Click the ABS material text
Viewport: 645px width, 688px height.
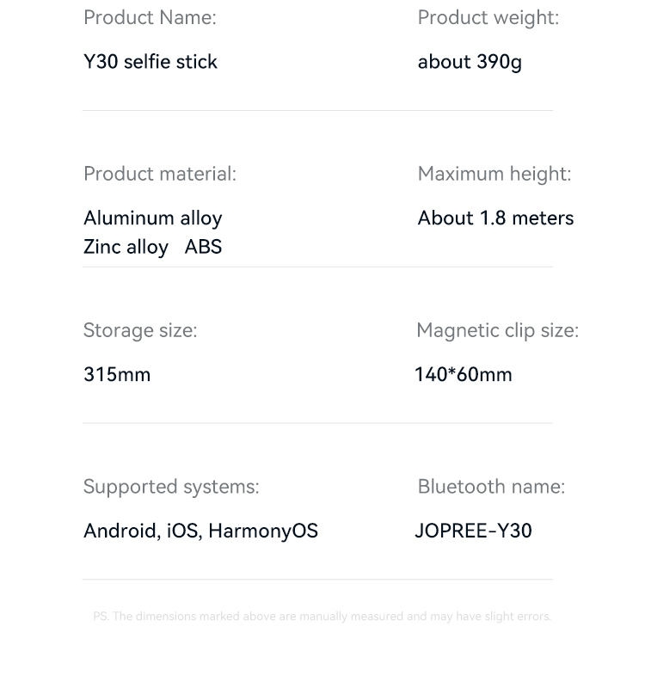pos(203,247)
